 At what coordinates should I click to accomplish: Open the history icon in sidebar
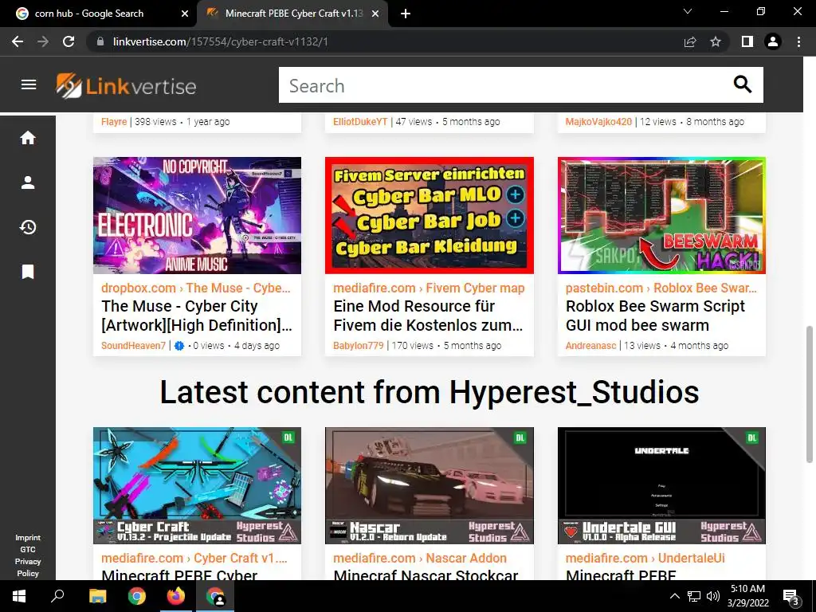(28, 227)
